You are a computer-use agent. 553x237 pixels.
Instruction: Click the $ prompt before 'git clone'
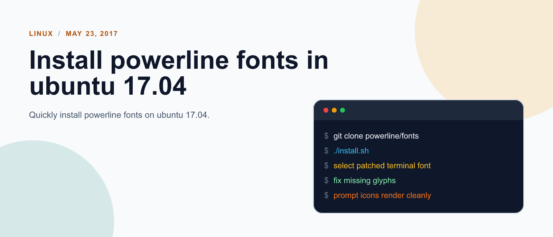[326, 136]
